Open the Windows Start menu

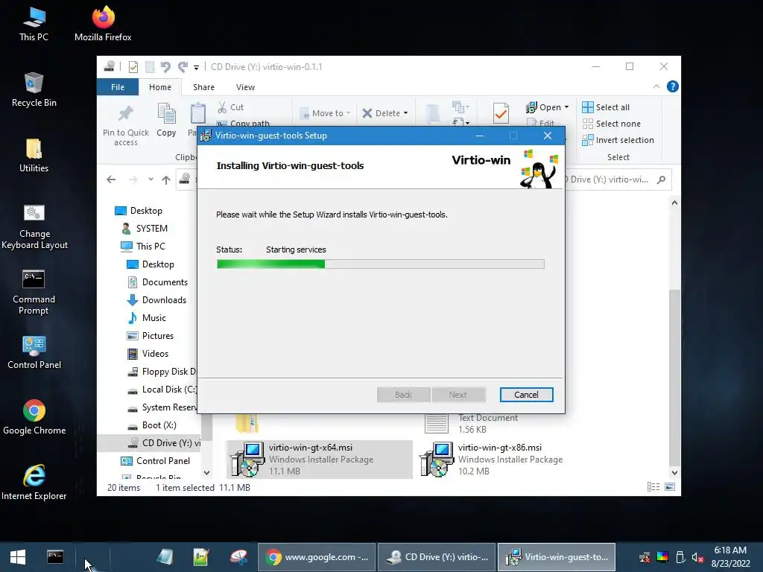click(x=18, y=557)
